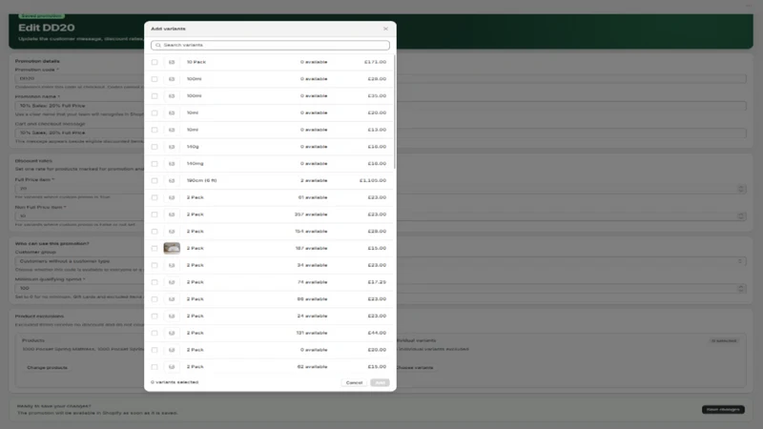The image size is (763, 429).
Task: Tick checkbox for 2 Pack with 62 available
Action: 155,367
